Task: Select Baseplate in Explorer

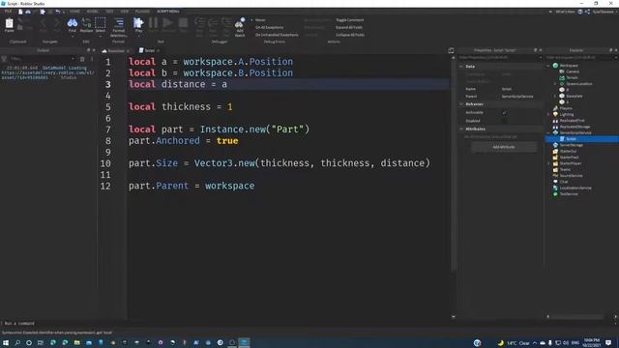Action: [571, 96]
